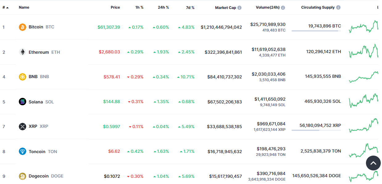382x184 pixels.
Task: Click BNB's market cap $84,410,737,302
Action: click(x=225, y=77)
